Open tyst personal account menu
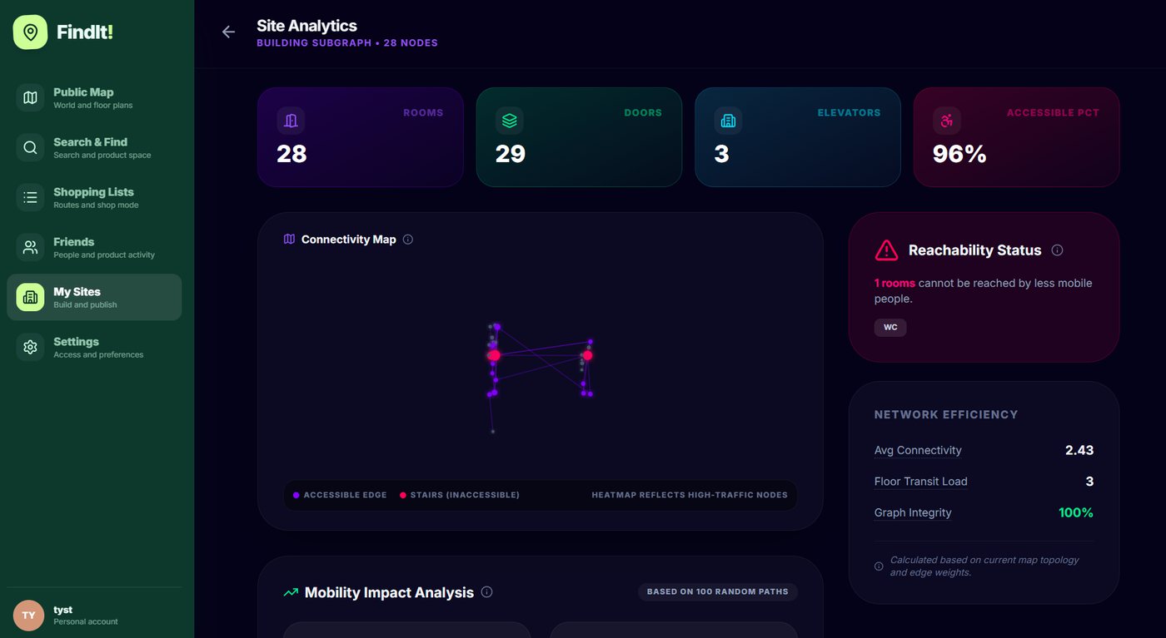The height and width of the screenshot is (638, 1166). [94, 616]
